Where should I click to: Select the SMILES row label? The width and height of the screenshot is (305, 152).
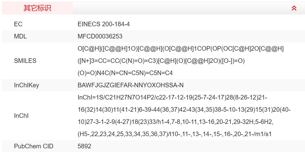pyautogui.click(x=25, y=61)
